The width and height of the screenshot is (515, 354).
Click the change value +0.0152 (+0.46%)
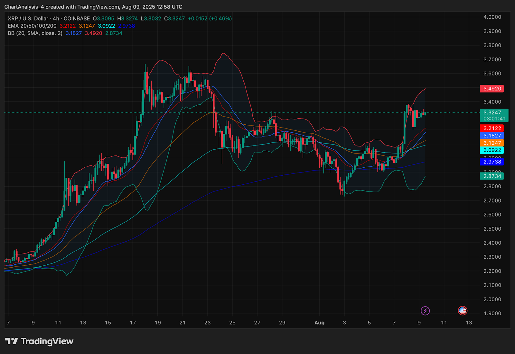point(210,19)
